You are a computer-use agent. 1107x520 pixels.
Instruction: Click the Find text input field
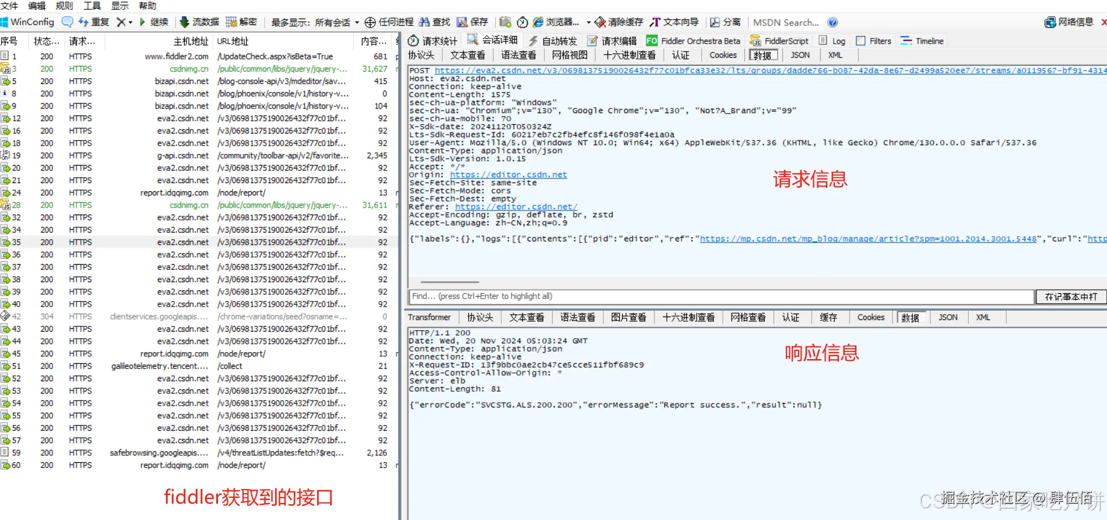pyautogui.click(x=721, y=296)
